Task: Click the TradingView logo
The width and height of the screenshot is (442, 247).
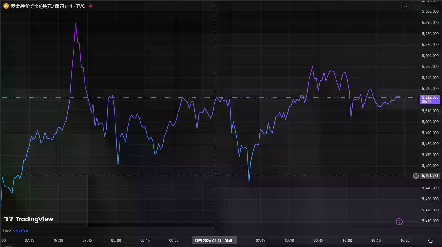Action: [x=29, y=219]
